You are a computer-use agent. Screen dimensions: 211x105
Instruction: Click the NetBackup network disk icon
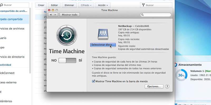tap(103, 34)
